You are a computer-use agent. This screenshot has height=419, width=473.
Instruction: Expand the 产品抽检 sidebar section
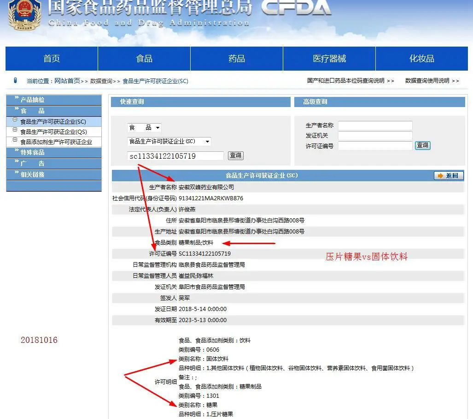[x=54, y=100]
